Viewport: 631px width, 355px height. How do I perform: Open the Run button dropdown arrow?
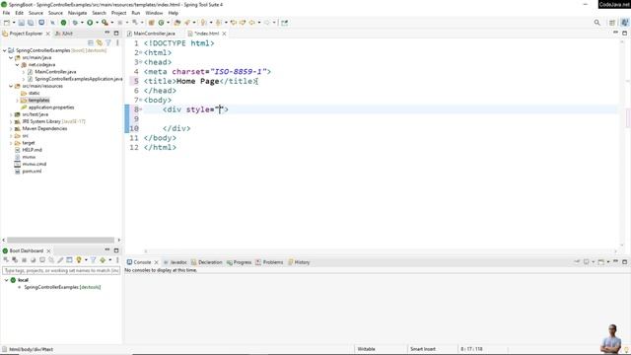click(x=97, y=23)
